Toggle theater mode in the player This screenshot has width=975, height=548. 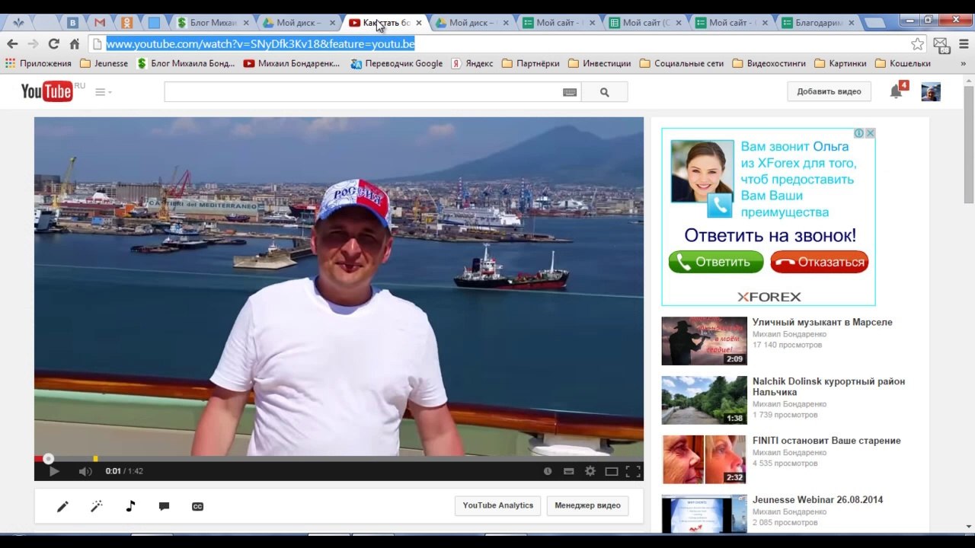tap(611, 471)
